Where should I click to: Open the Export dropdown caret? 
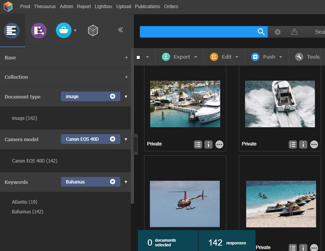(196, 57)
